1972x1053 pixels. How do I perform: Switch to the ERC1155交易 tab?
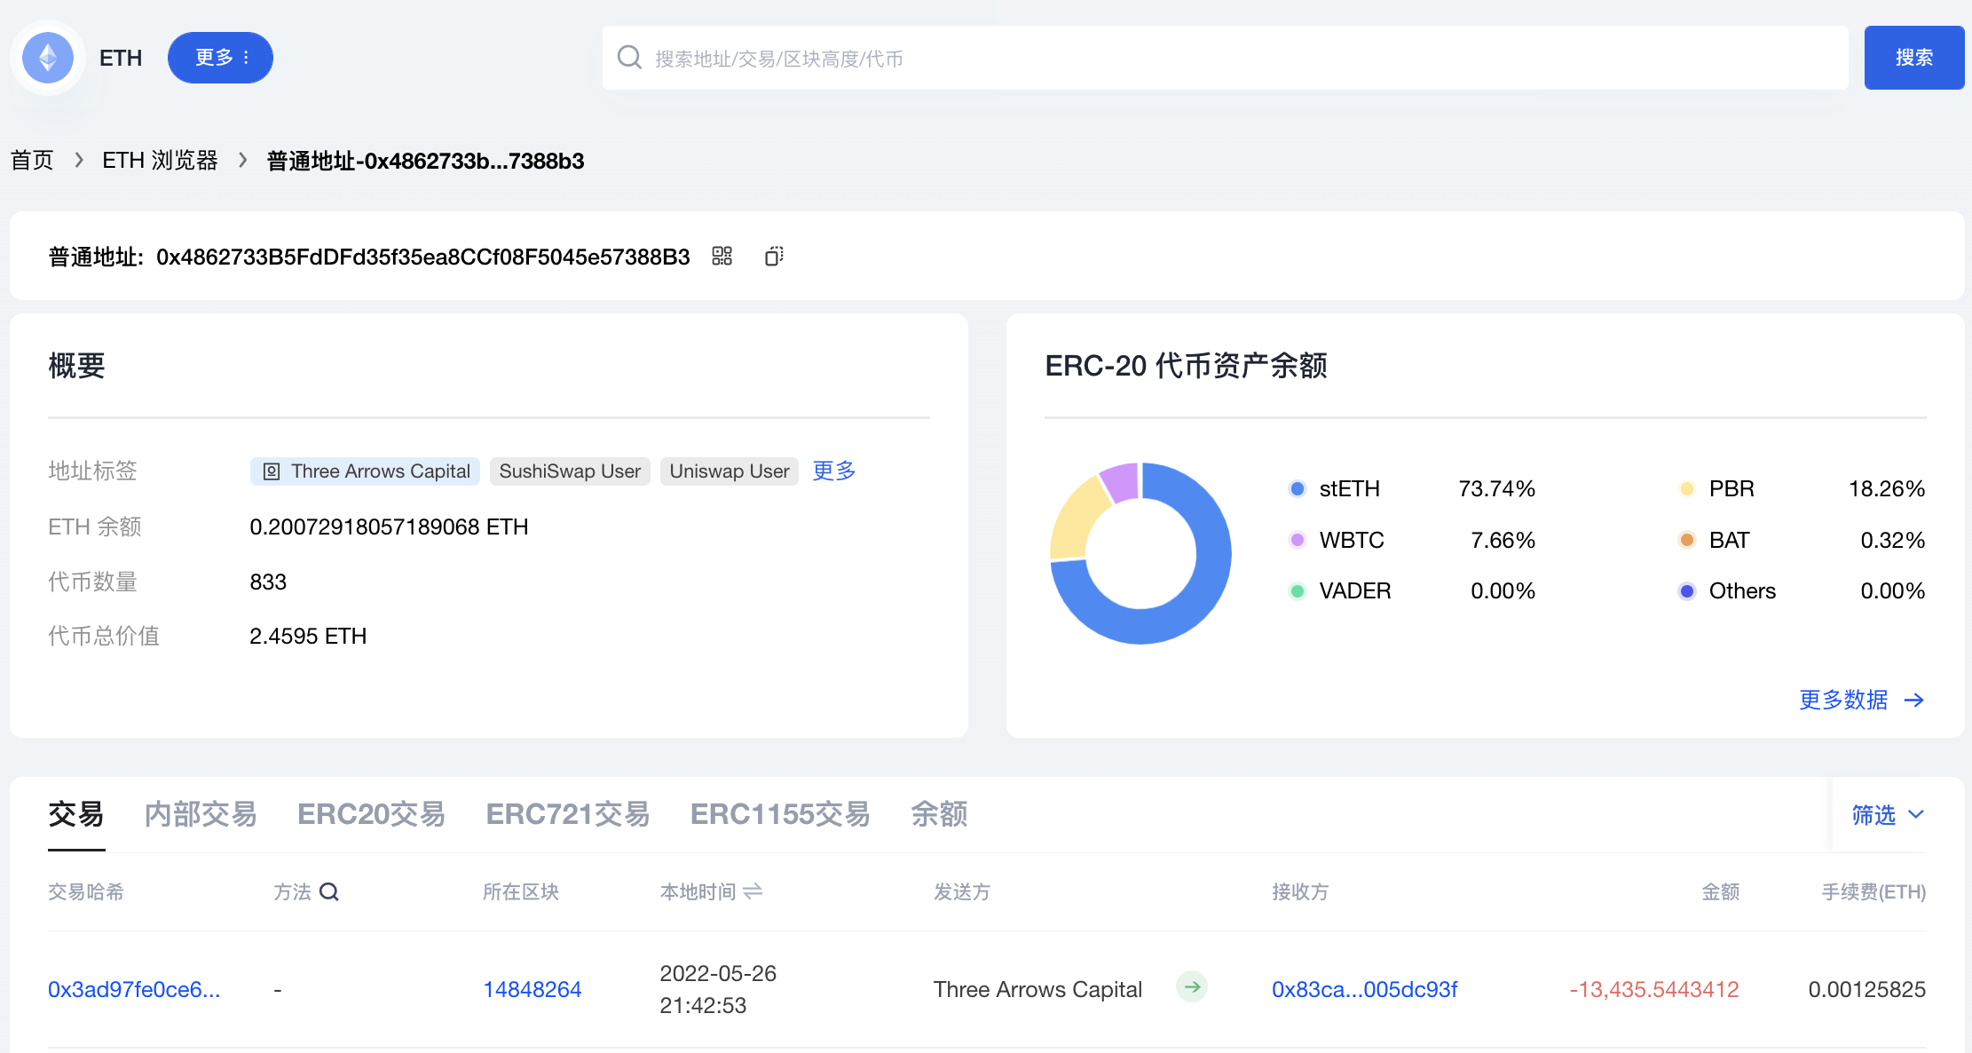click(780, 814)
